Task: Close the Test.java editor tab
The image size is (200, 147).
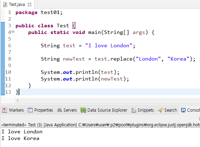Action: click(30, 5)
